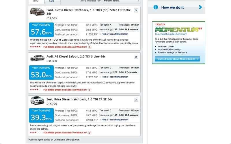The width and height of the screenshot is (231, 144).
Task: Click the £1633.75 fuel cost value
Action: (92, 34)
